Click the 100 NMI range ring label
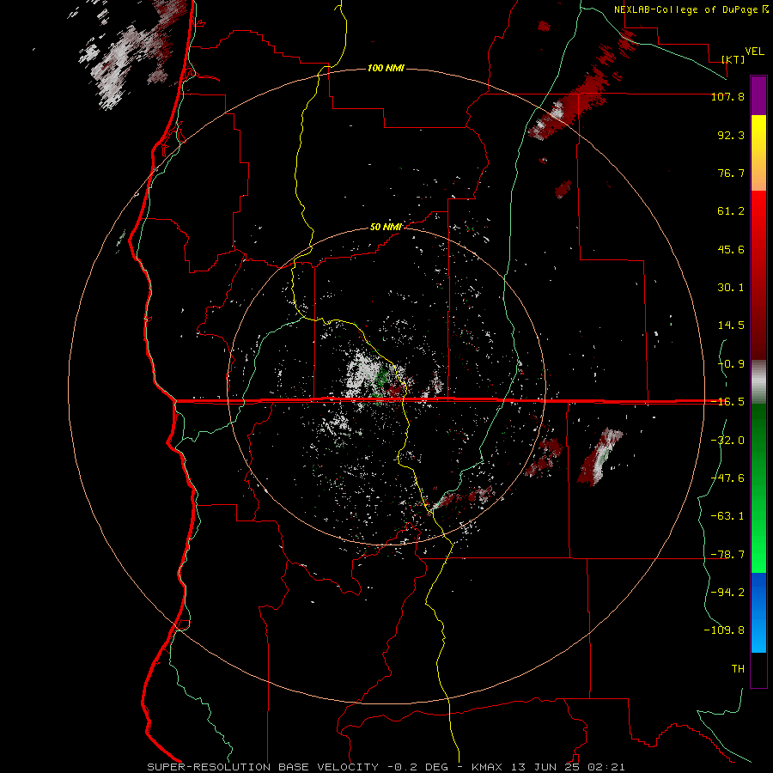773x773 pixels. click(x=386, y=68)
